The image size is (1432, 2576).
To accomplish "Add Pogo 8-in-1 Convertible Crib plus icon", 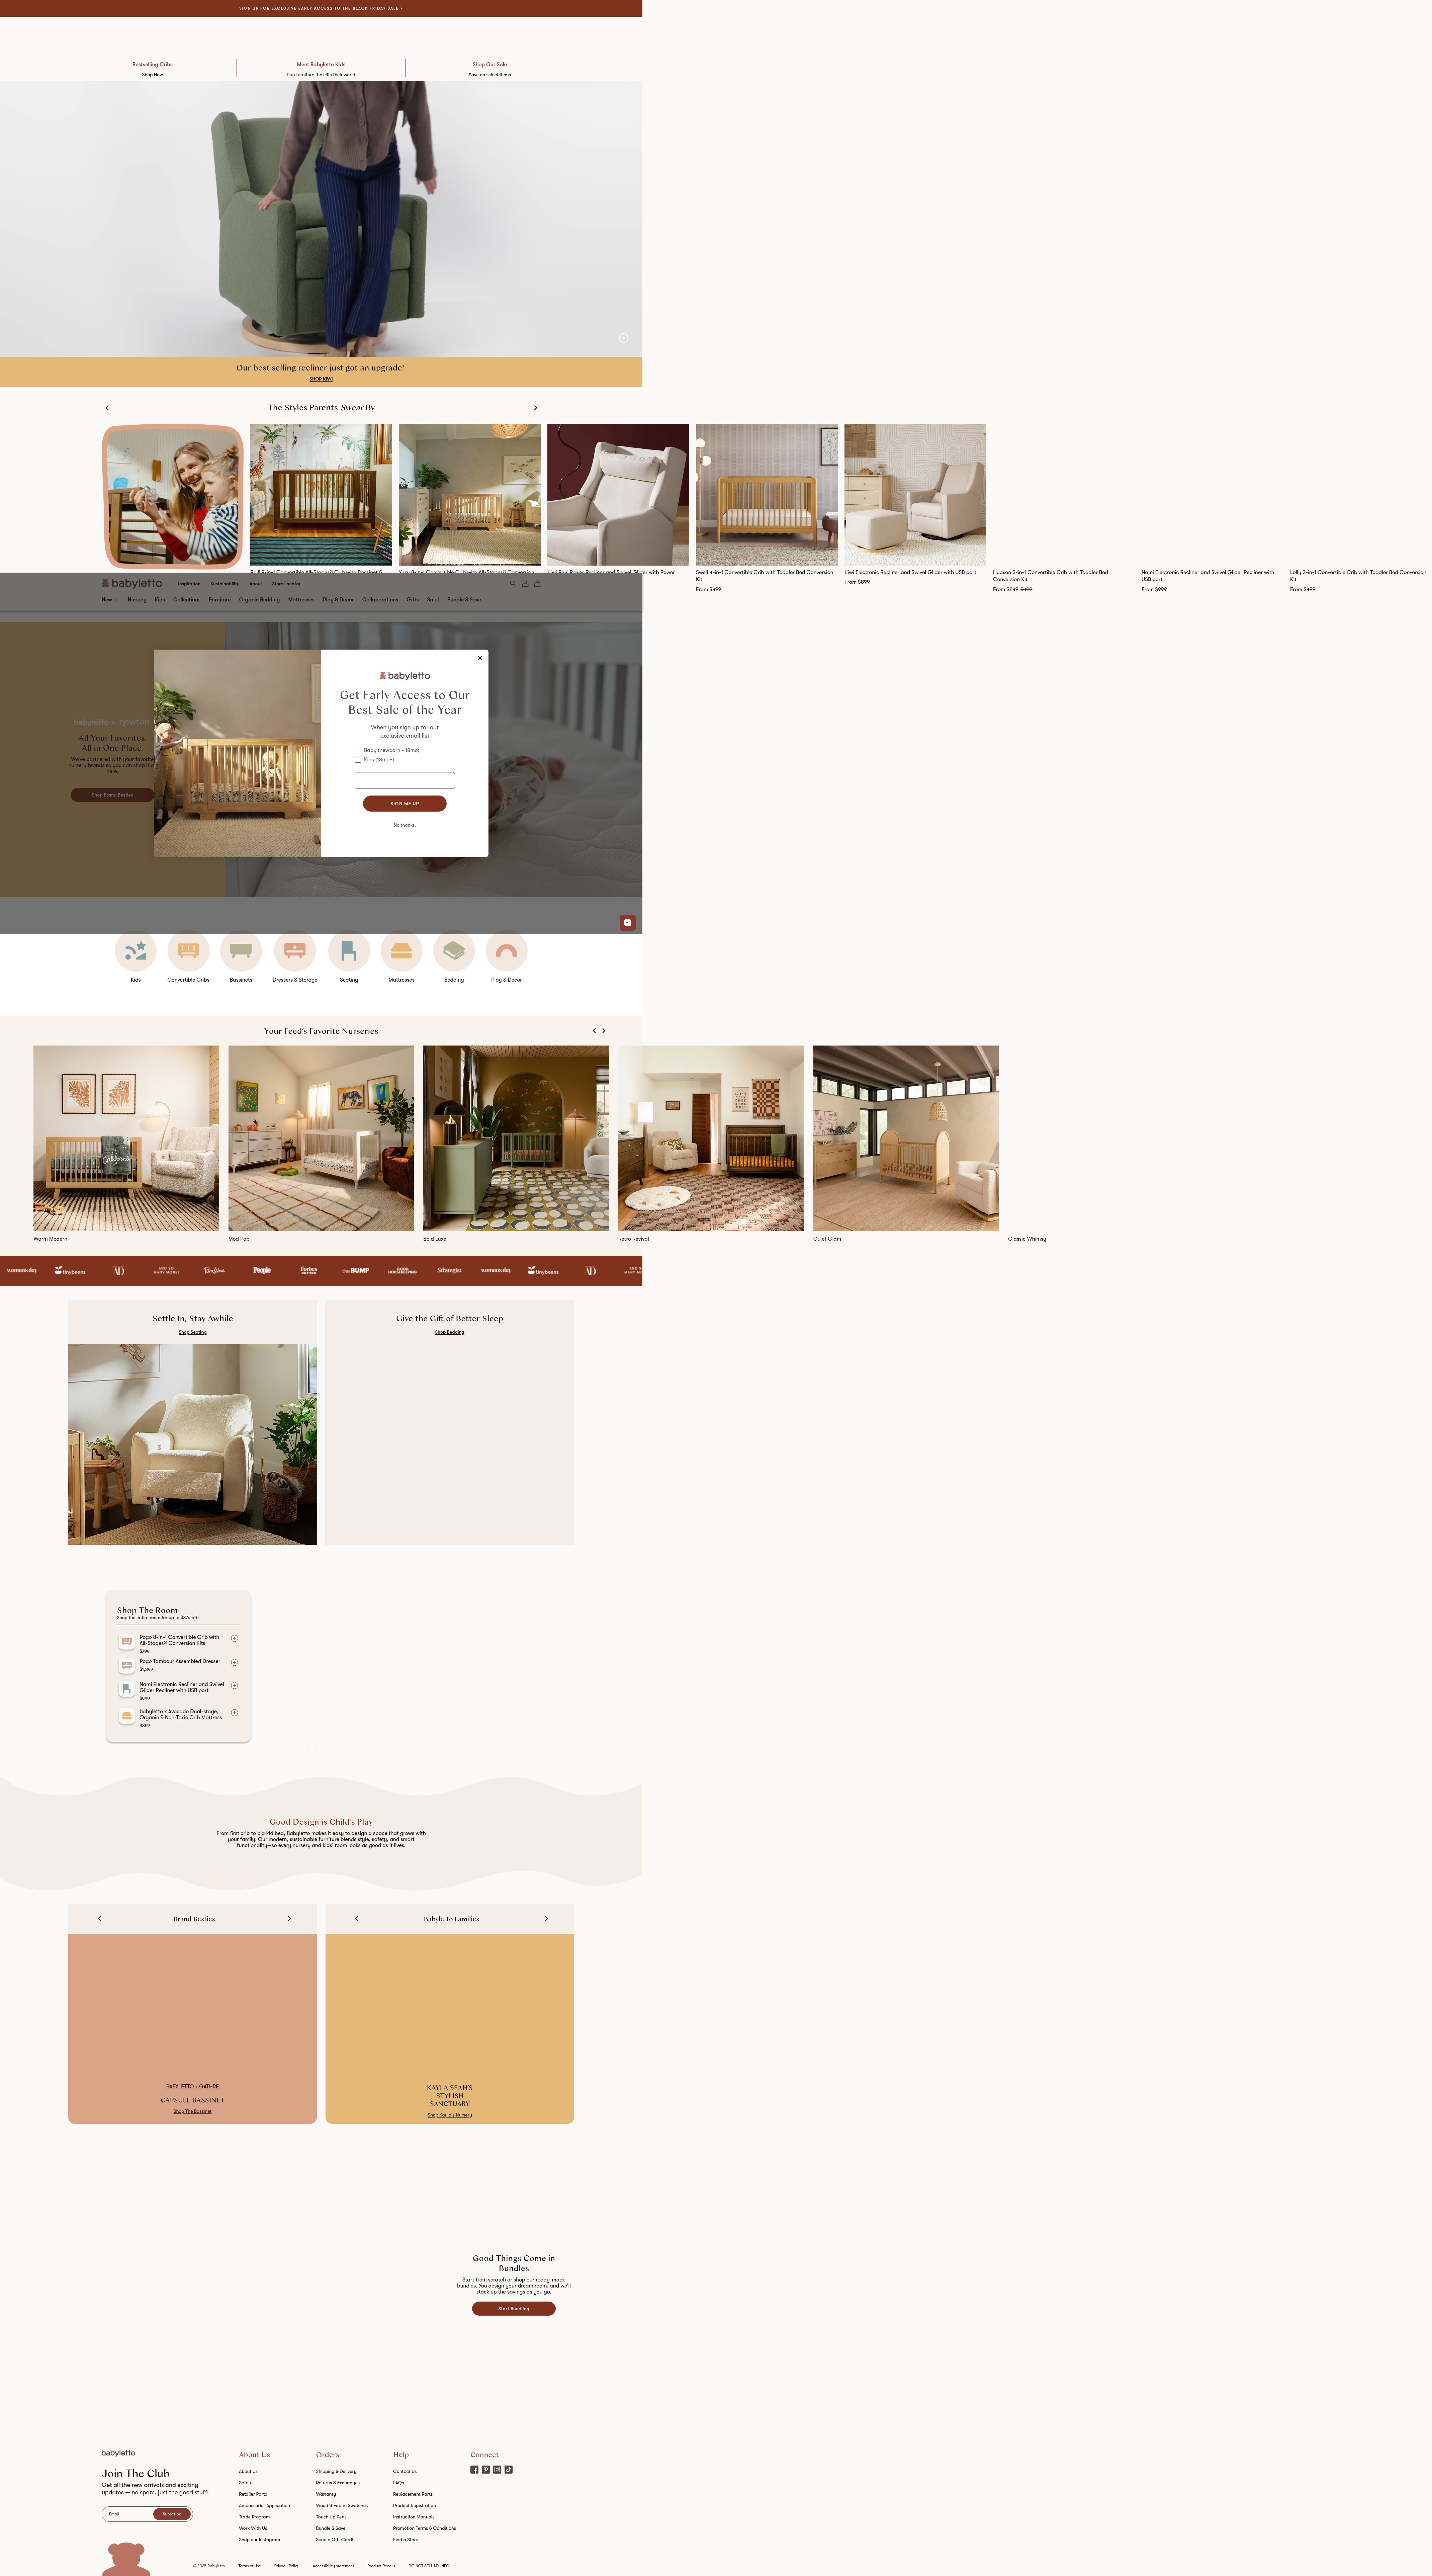I will (x=235, y=1639).
